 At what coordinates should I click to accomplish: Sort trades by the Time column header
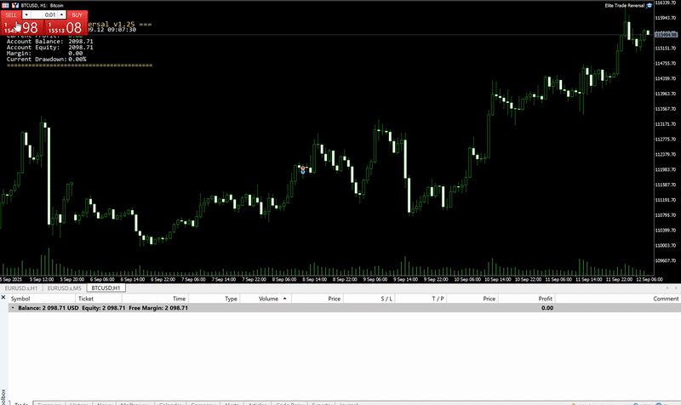pyautogui.click(x=155, y=299)
